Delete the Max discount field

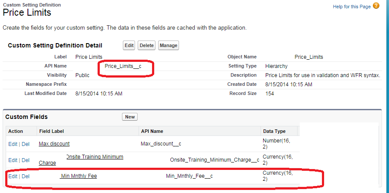(26, 144)
